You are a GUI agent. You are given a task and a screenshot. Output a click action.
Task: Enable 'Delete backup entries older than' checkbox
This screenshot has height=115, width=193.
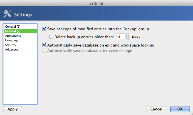pos(51,37)
